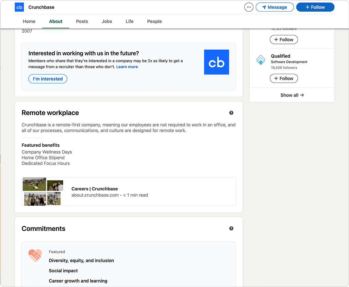Select the About tab
The width and height of the screenshot is (349, 287).
tap(56, 21)
